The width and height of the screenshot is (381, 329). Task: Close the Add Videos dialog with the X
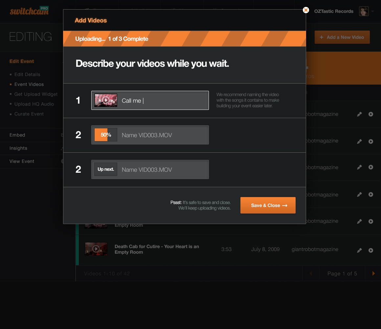[306, 10]
